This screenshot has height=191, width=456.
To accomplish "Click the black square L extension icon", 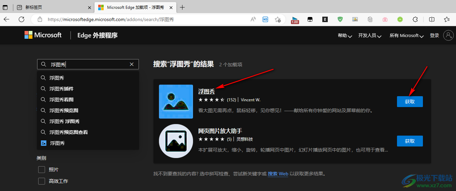I will 325,19.
